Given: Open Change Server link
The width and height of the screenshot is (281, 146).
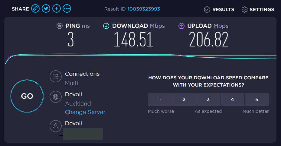Looking at the screenshot, I should pos(85,112).
